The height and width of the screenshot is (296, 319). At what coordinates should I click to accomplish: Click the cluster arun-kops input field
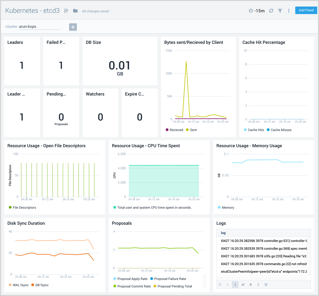pos(40,26)
